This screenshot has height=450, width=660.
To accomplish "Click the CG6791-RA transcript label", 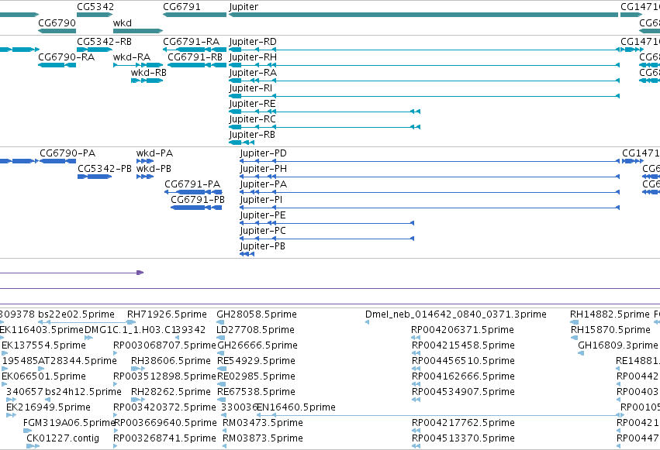I will (x=191, y=42).
